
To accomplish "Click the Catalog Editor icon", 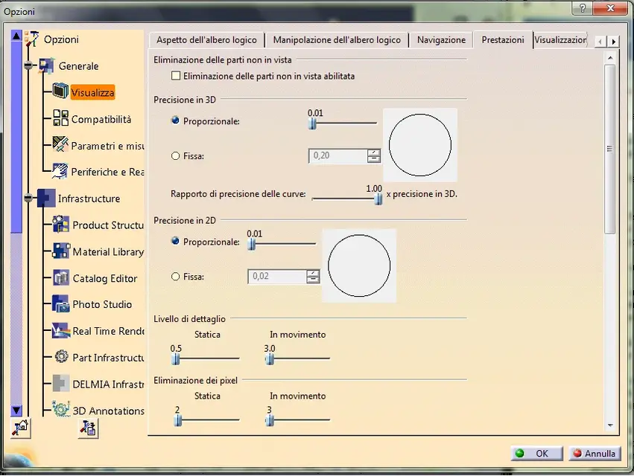I will pos(61,277).
